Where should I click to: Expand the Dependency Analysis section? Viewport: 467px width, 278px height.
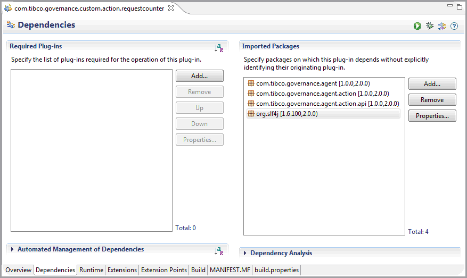point(245,253)
